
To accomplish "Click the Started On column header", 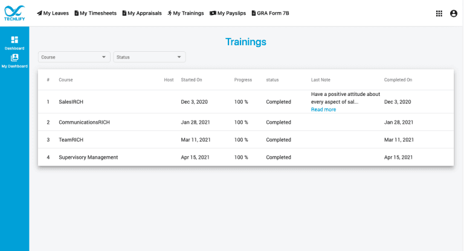I will tap(192, 80).
